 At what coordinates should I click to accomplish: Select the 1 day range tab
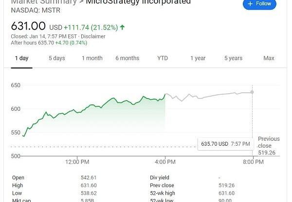point(21,58)
